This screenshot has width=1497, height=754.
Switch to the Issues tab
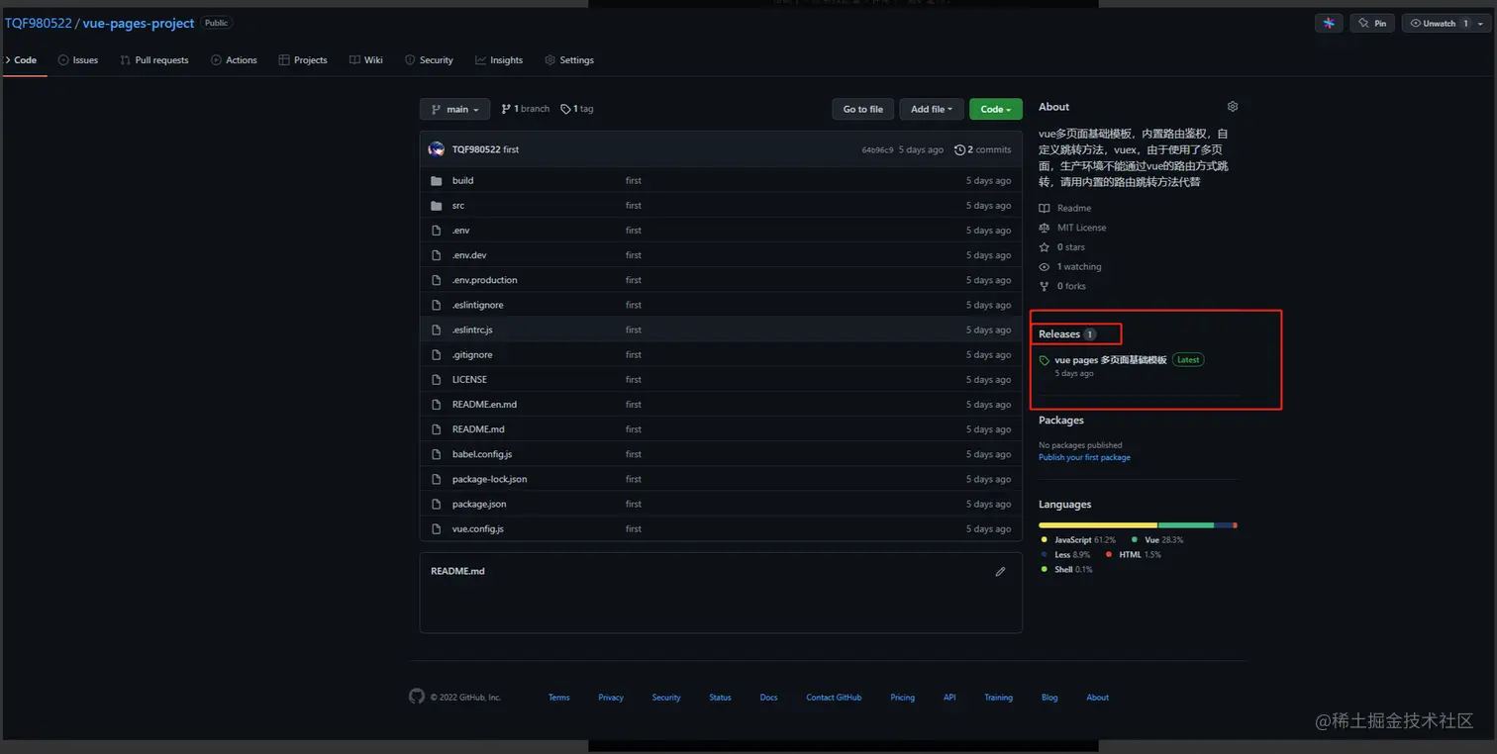point(78,60)
